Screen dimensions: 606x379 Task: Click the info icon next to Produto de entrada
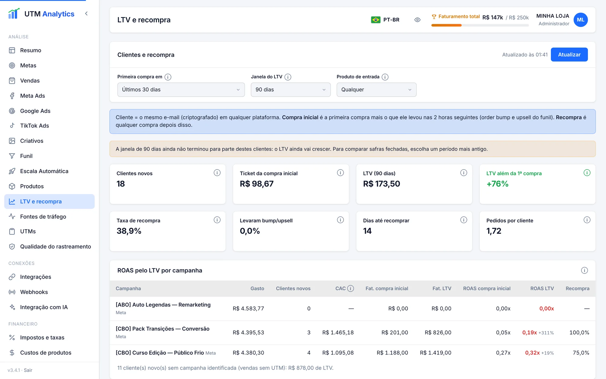[x=385, y=77]
